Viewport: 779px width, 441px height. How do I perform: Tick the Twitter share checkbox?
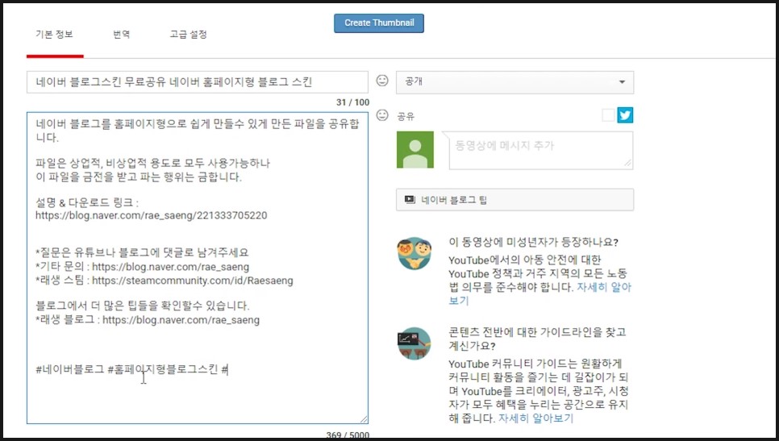[x=608, y=115]
